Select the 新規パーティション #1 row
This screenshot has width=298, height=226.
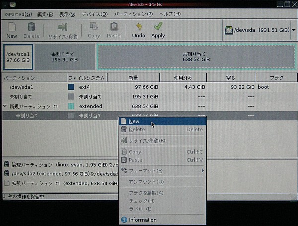(x=150, y=106)
